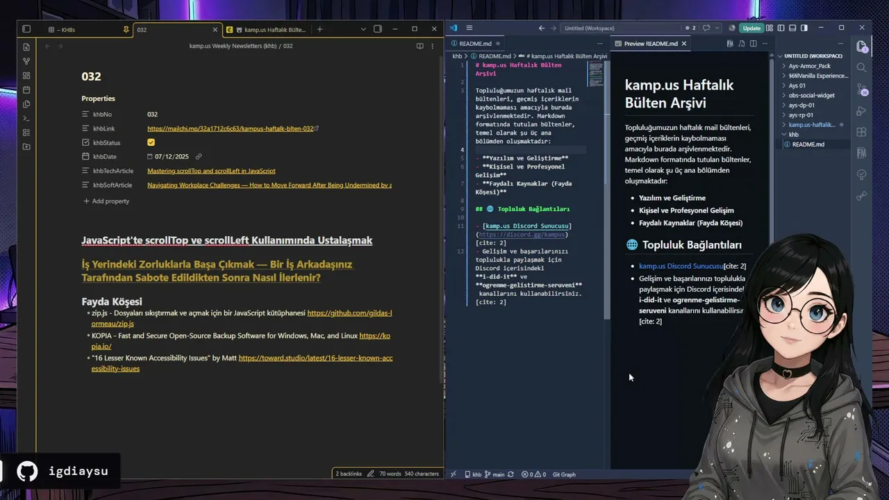The width and height of the screenshot is (889, 500).
Task: Open Obsidian tab list dropdown chevron
Action: (x=363, y=29)
